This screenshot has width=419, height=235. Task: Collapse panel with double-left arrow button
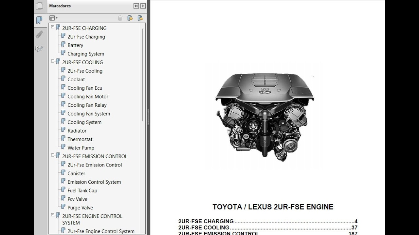click(x=136, y=6)
